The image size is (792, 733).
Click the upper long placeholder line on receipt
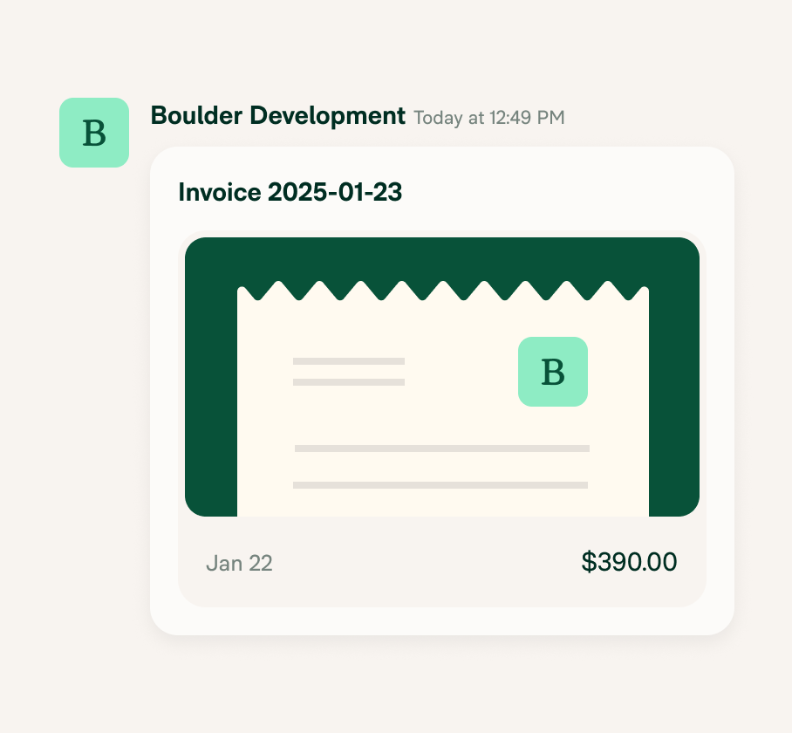tap(442, 449)
